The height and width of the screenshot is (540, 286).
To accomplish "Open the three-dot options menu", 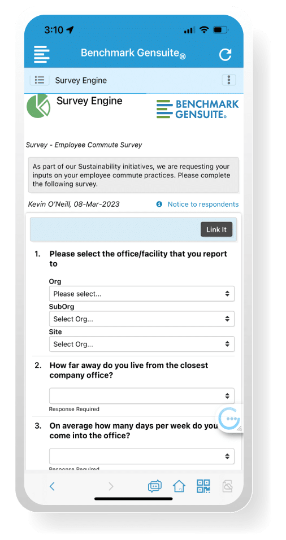I will point(229,80).
